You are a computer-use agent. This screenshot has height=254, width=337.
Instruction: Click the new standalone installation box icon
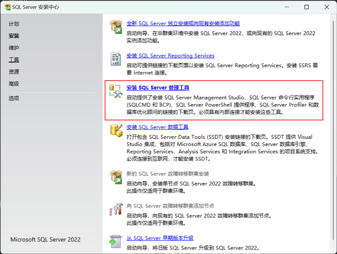point(116,27)
